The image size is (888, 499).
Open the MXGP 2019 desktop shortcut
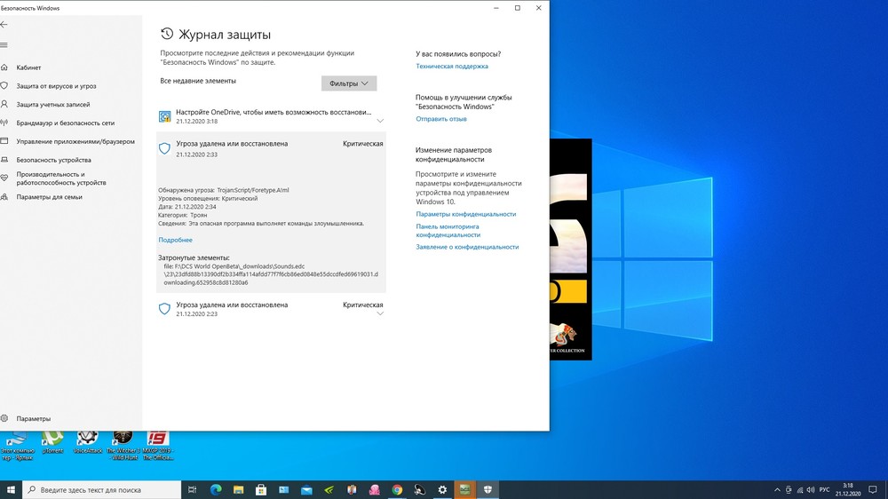[158, 446]
